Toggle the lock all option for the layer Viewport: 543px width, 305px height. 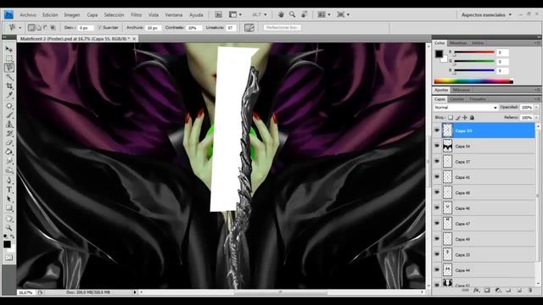472,118
